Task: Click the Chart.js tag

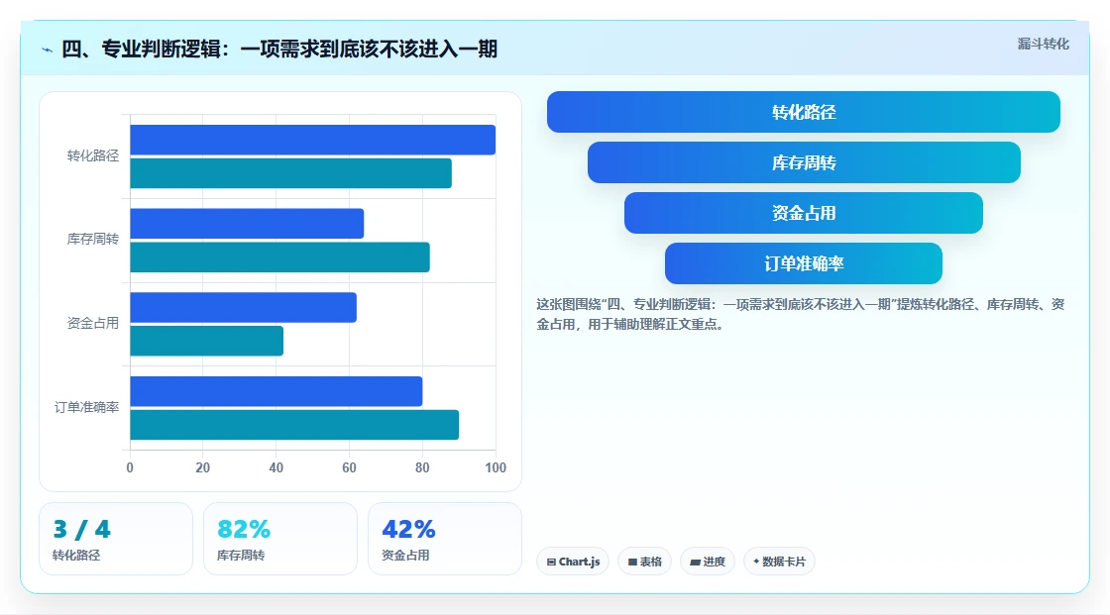Action: [573, 562]
